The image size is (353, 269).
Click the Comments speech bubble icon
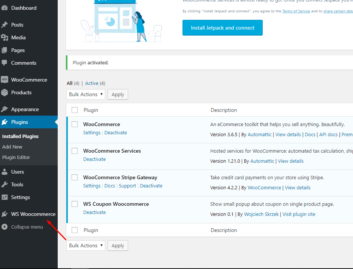click(4, 63)
